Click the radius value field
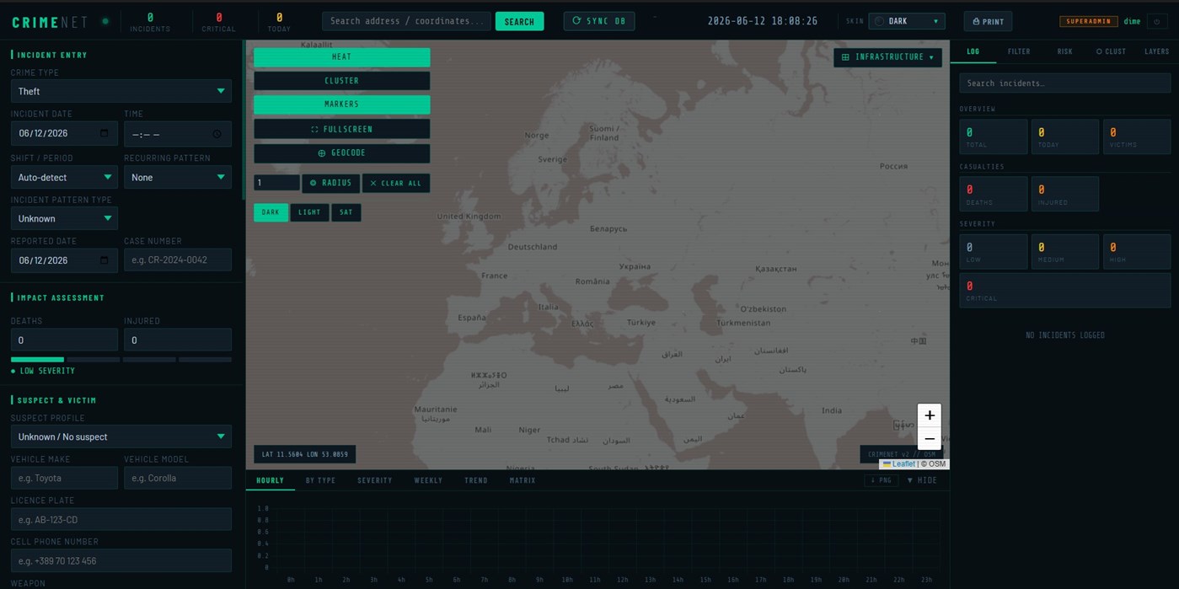Viewport: 1179px width, 589px height. tap(276, 183)
